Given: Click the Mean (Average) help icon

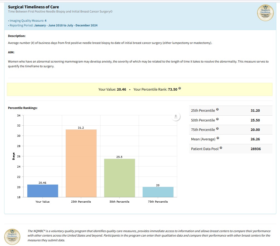Looking at the screenshot, I should [218, 138].
